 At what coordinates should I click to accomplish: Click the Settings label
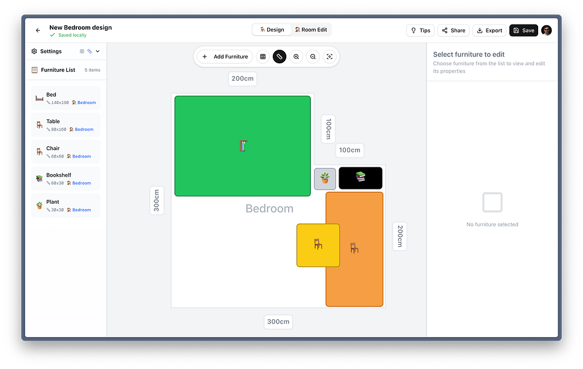coord(51,52)
